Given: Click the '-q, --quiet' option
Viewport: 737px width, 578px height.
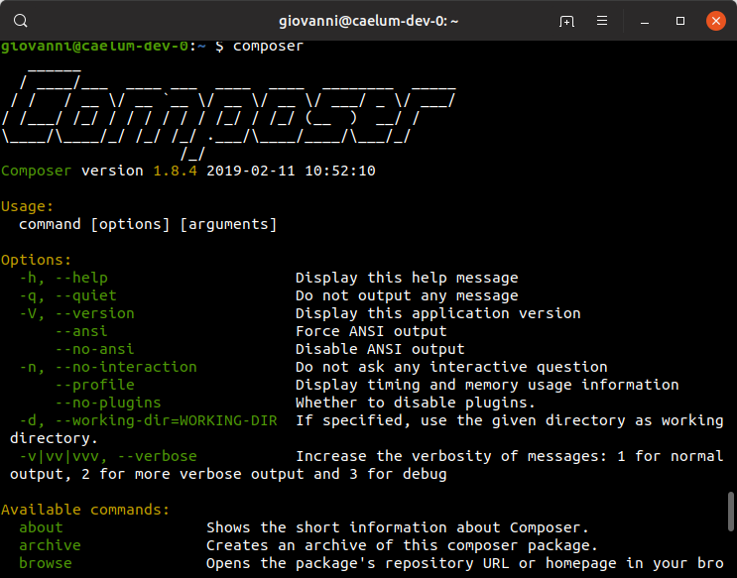Looking at the screenshot, I should pos(67,295).
